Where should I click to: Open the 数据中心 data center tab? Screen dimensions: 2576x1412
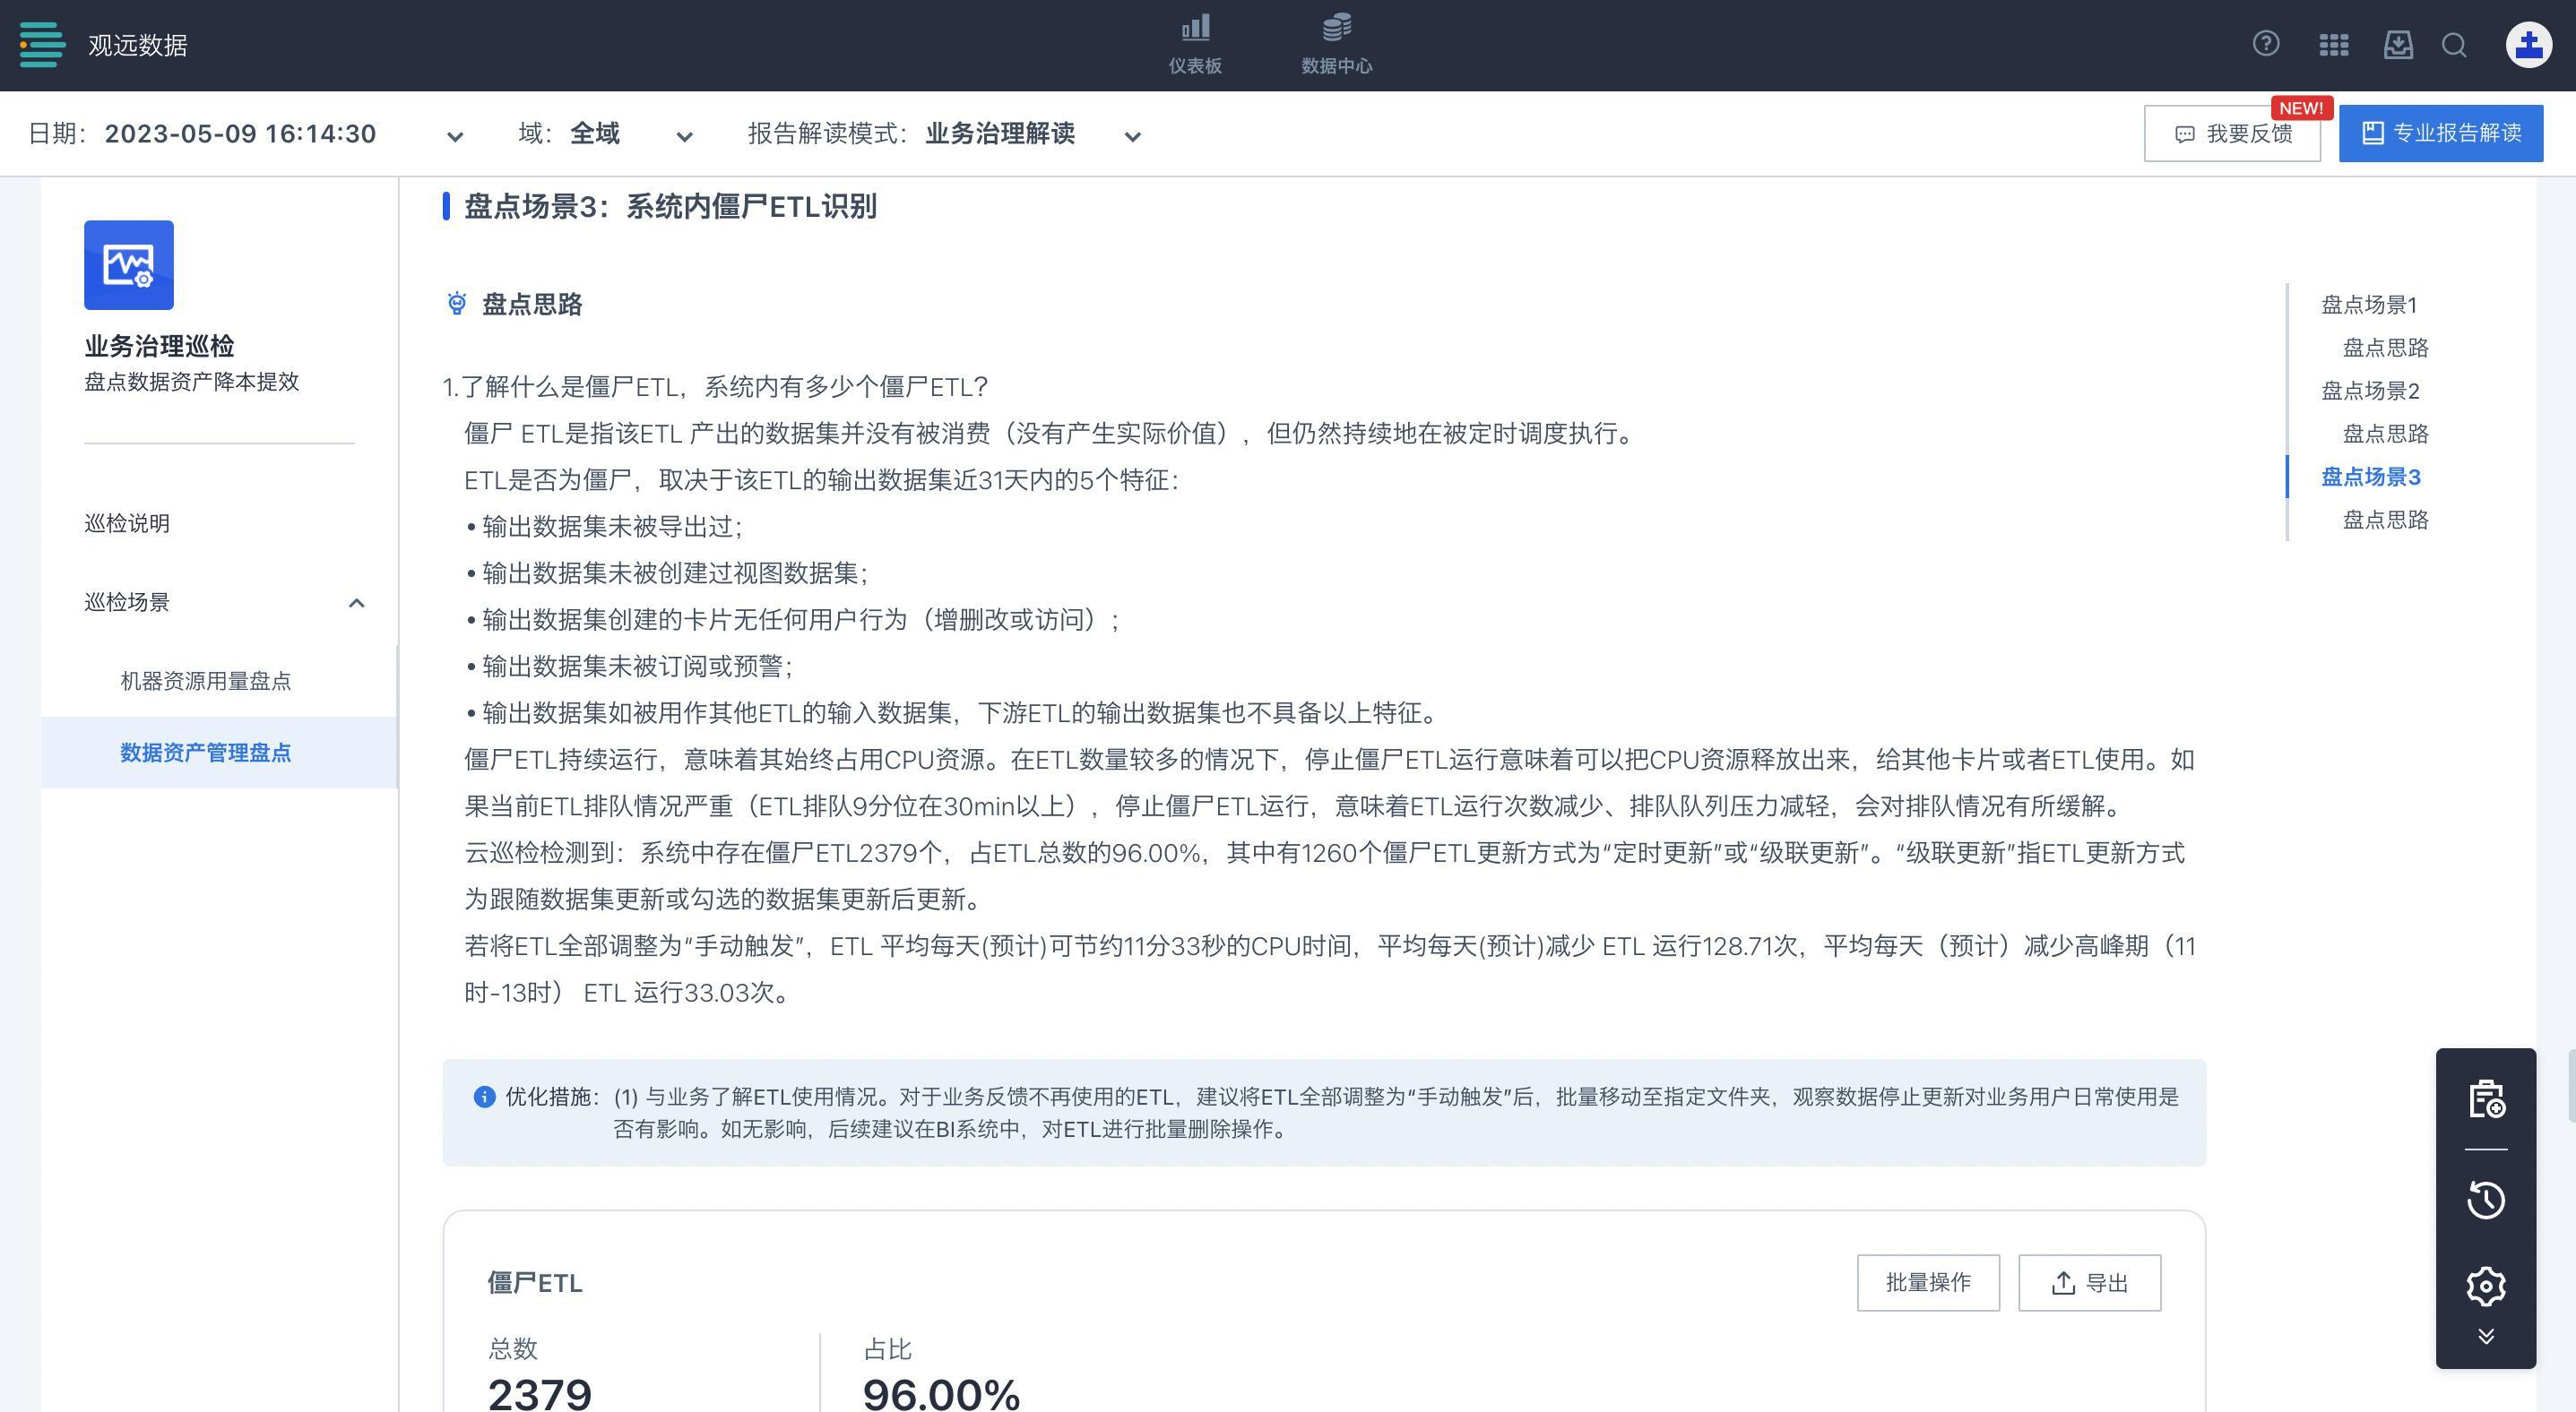pyautogui.click(x=1336, y=44)
